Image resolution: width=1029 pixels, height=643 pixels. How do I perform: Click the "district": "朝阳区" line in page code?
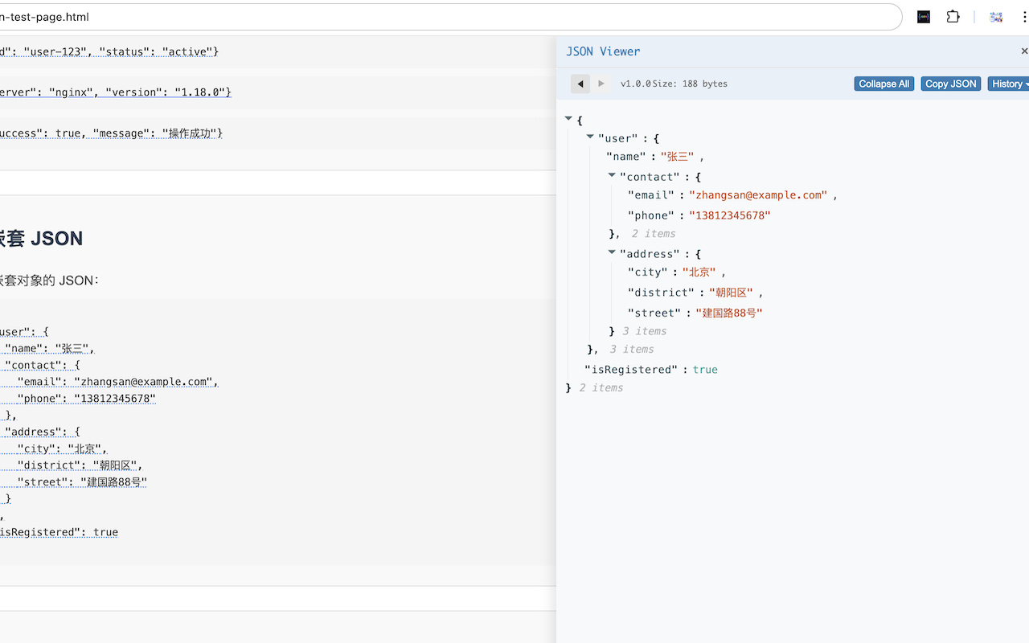80,465
